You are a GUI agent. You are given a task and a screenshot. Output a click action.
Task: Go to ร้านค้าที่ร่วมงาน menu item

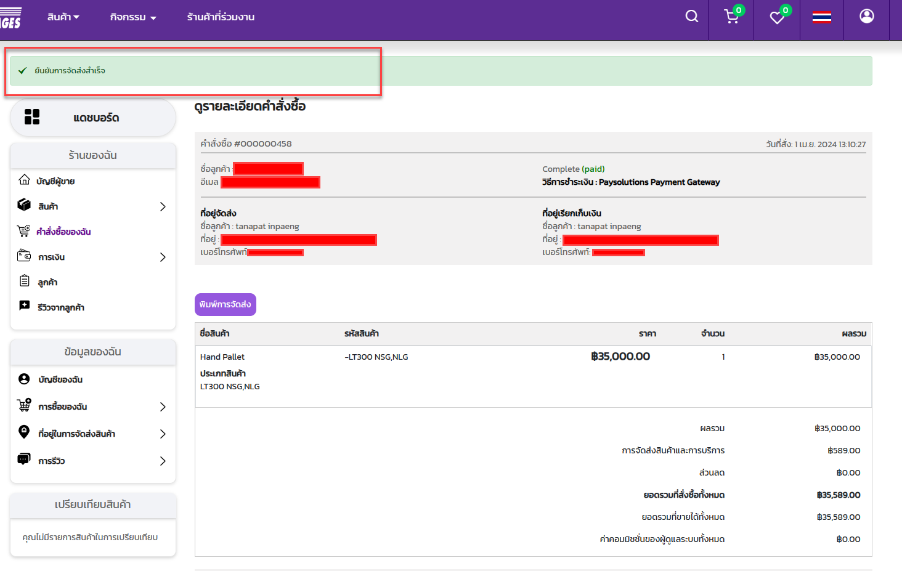[221, 17]
